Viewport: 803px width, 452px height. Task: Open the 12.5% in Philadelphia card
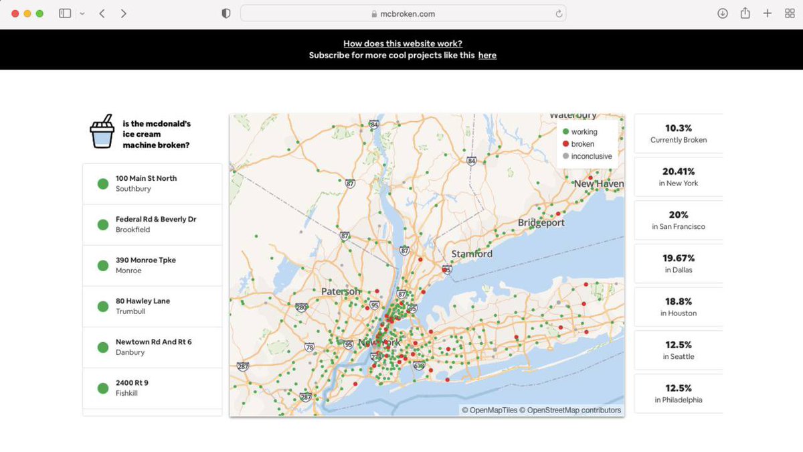[x=679, y=393]
